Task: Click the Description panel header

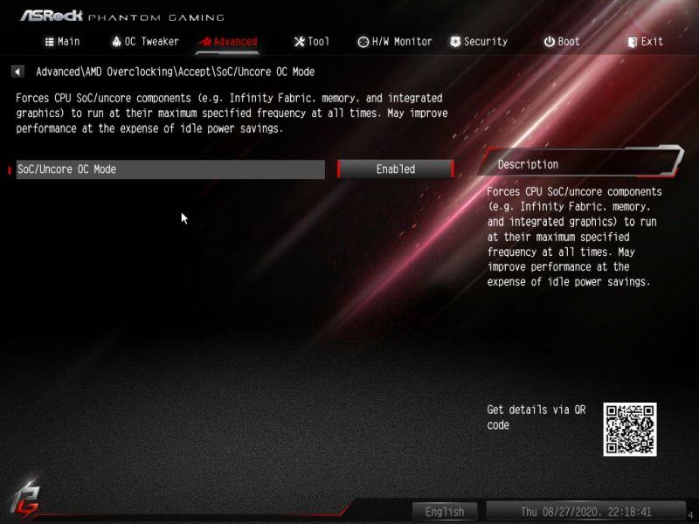Action: tap(579, 164)
